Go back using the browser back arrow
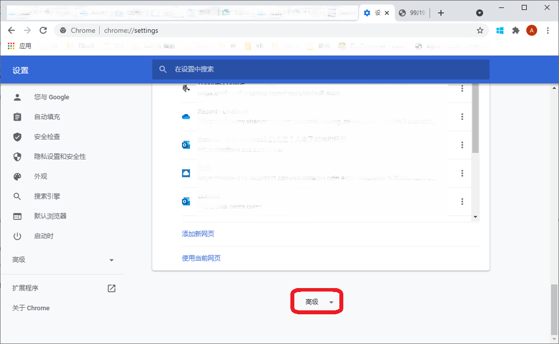This screenshot has height=344, width=559. [11, 30]
